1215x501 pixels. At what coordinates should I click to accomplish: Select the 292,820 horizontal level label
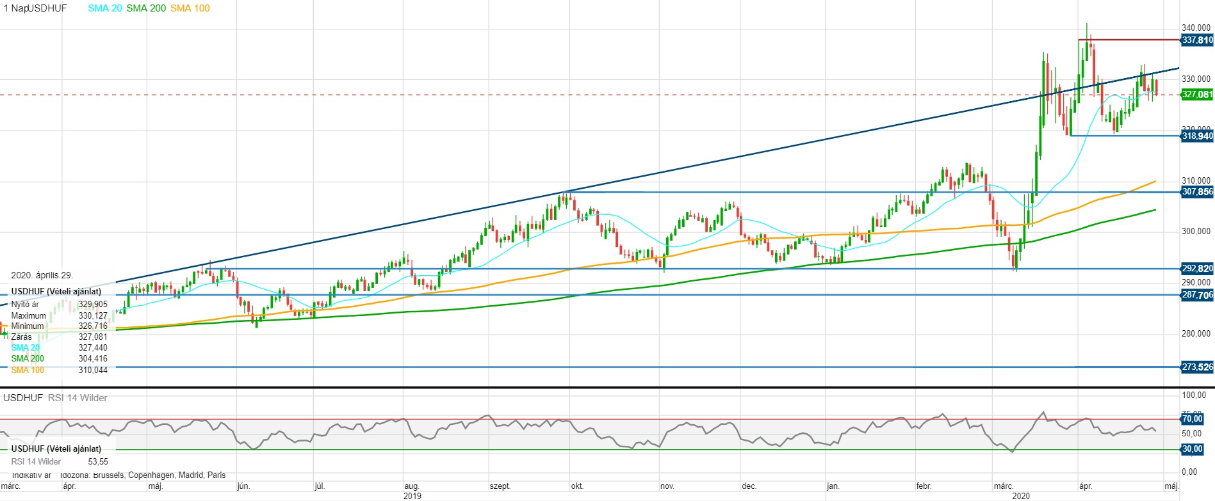coord(1197,269)
